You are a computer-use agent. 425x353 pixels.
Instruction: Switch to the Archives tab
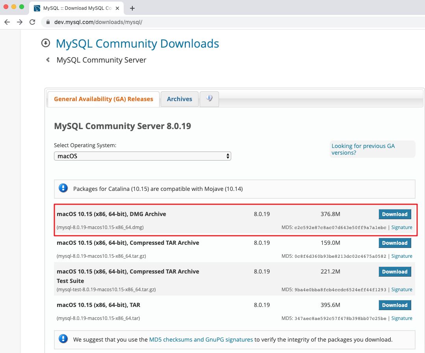[179, 99]
